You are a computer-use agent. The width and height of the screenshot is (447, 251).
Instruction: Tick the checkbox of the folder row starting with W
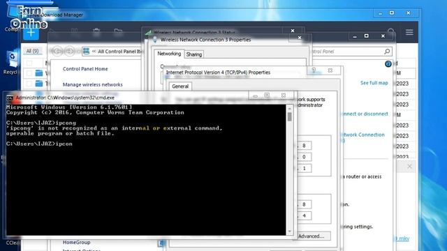(29, 73)
